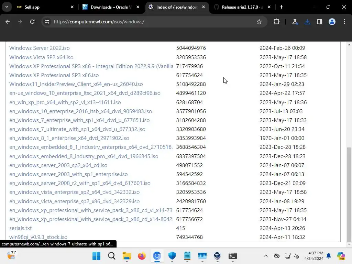Screen dimensions: 352x264
Task: Switch to Release aria2 1.37.0 tab
Action: 242,7
